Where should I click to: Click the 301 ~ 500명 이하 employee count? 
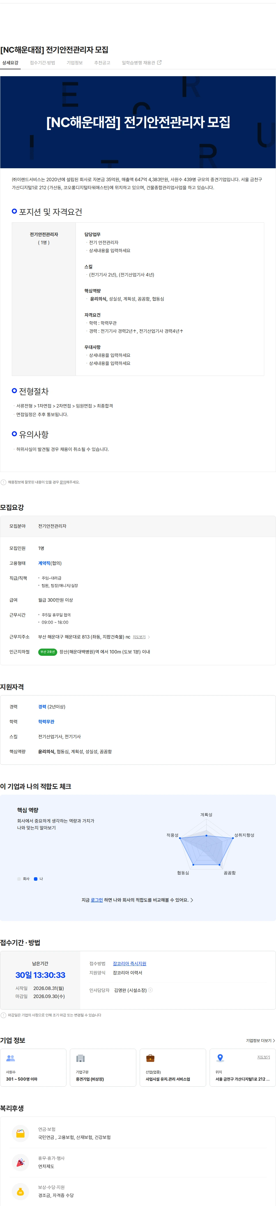point(22,1079)
